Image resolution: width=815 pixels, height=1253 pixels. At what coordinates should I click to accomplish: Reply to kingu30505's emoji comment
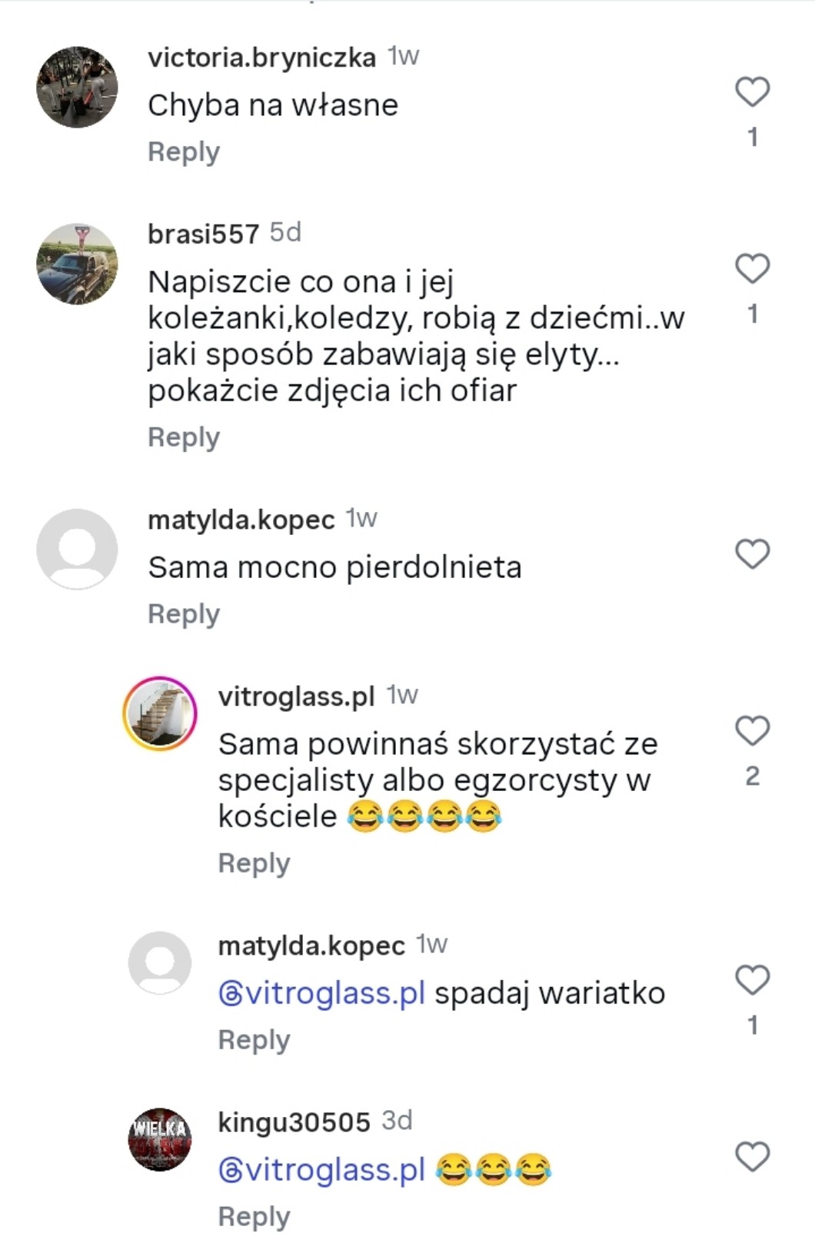click(254, 1217)
